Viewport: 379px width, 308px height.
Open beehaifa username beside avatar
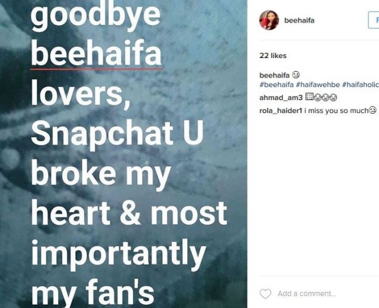coord(300,21)
